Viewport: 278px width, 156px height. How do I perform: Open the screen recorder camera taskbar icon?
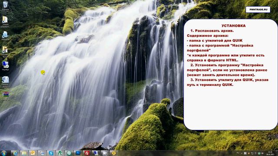[x=105, y=153]
